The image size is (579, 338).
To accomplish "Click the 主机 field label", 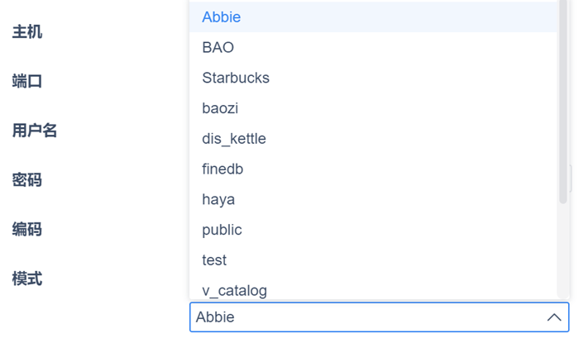I will pyautogui.click(x=27, y=31).
